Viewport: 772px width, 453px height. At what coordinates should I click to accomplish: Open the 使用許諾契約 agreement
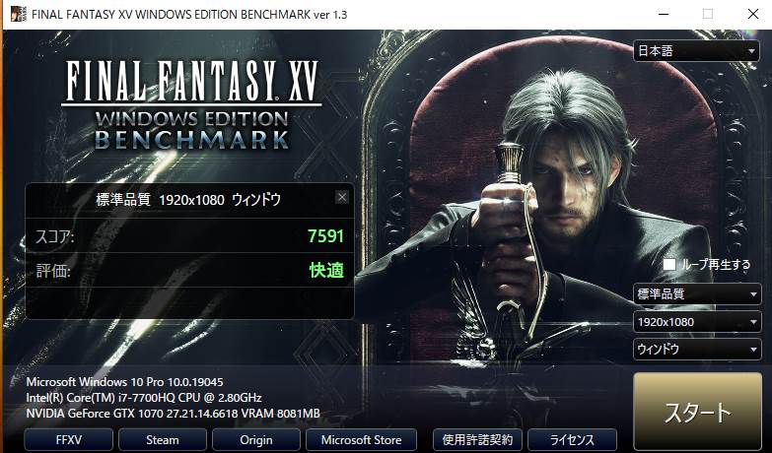[477, 440]
